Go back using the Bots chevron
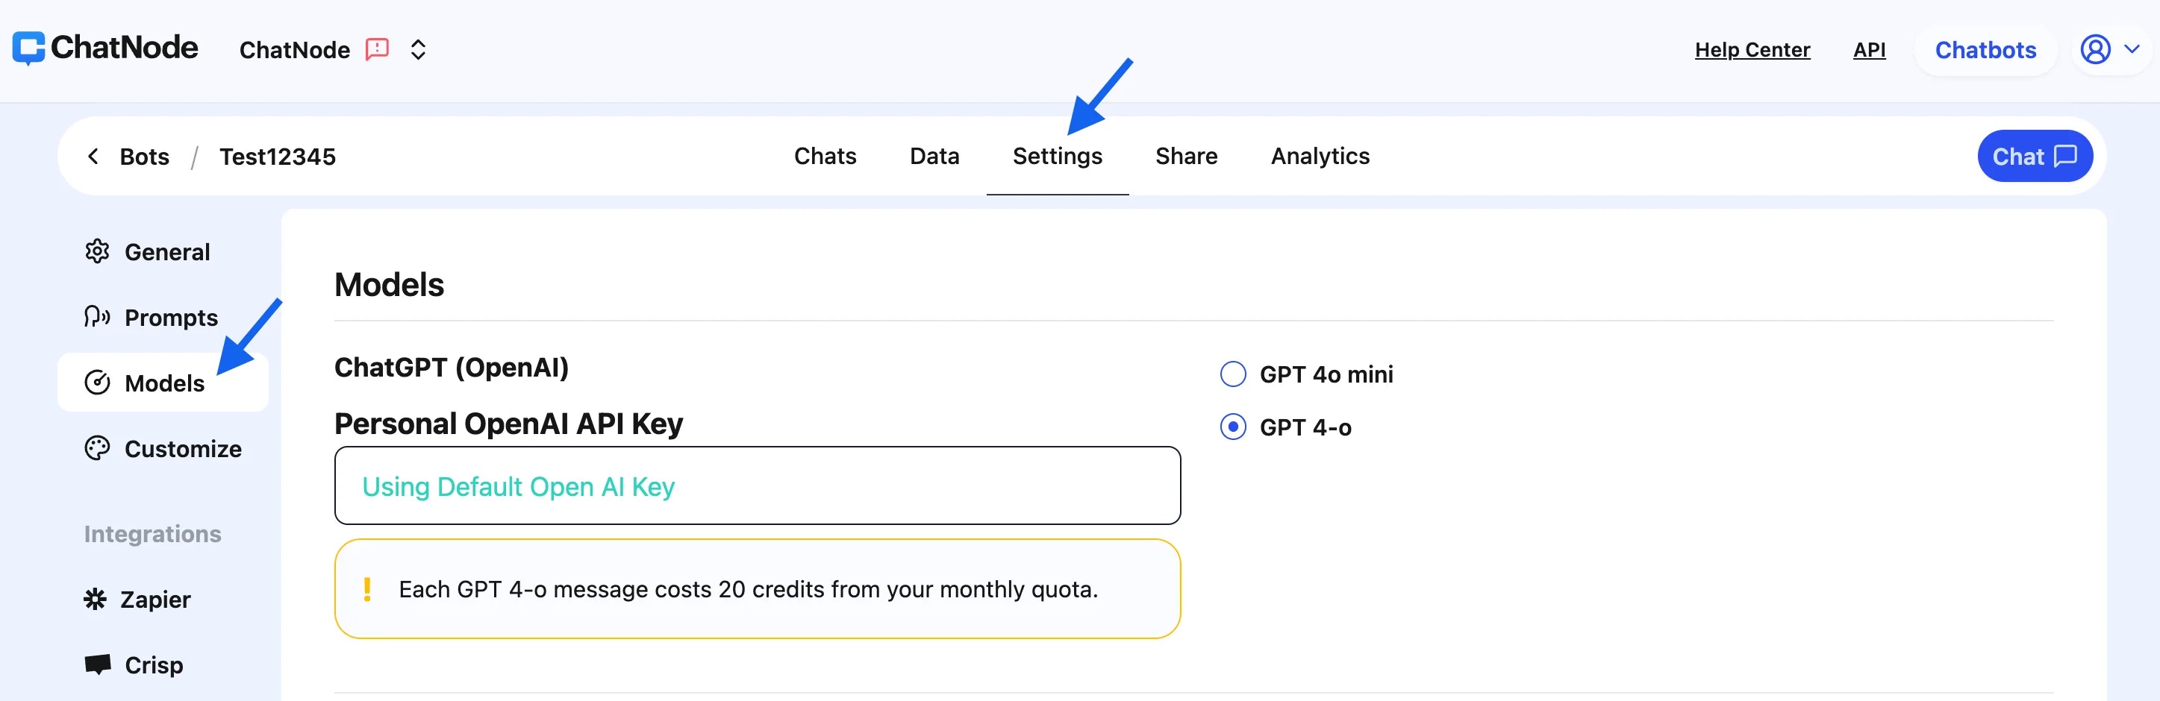The height and width of the screenshot is (701, 2160). point(93,157)
